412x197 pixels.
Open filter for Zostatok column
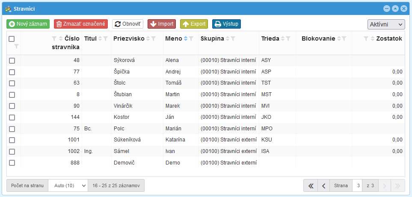coord(366,38)
